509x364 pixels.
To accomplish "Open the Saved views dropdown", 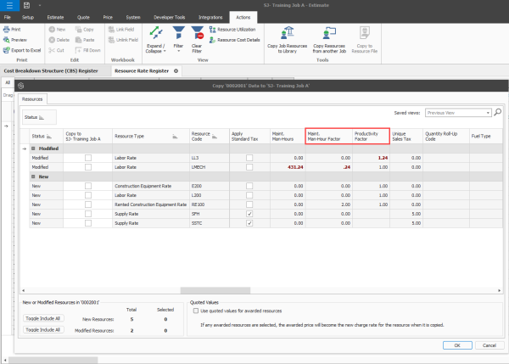I will (x=487, y=112).
